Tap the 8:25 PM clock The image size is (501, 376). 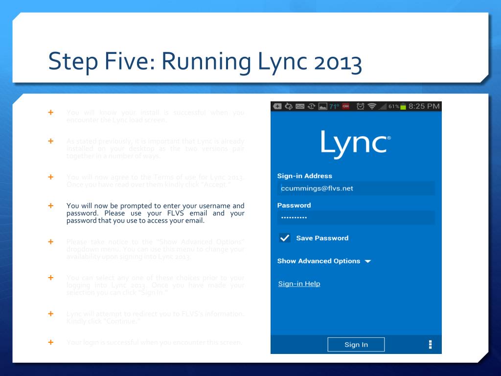[x=424, y=106]
